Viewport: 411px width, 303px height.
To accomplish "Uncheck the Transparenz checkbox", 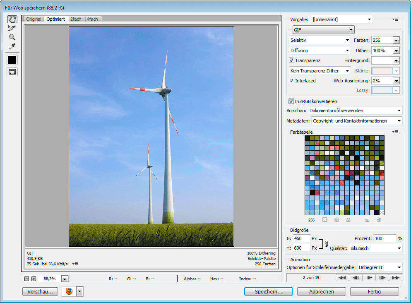I will click(x=291, y=60).
